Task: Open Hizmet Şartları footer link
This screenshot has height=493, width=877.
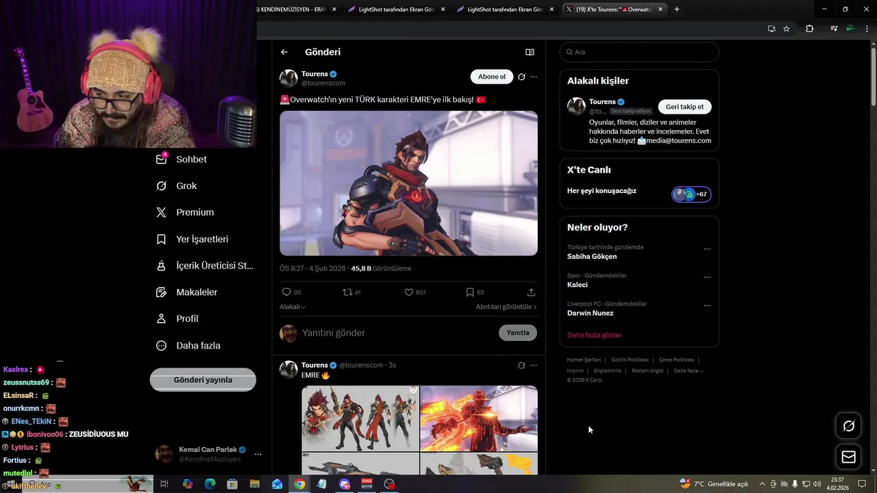Action: 584,359
